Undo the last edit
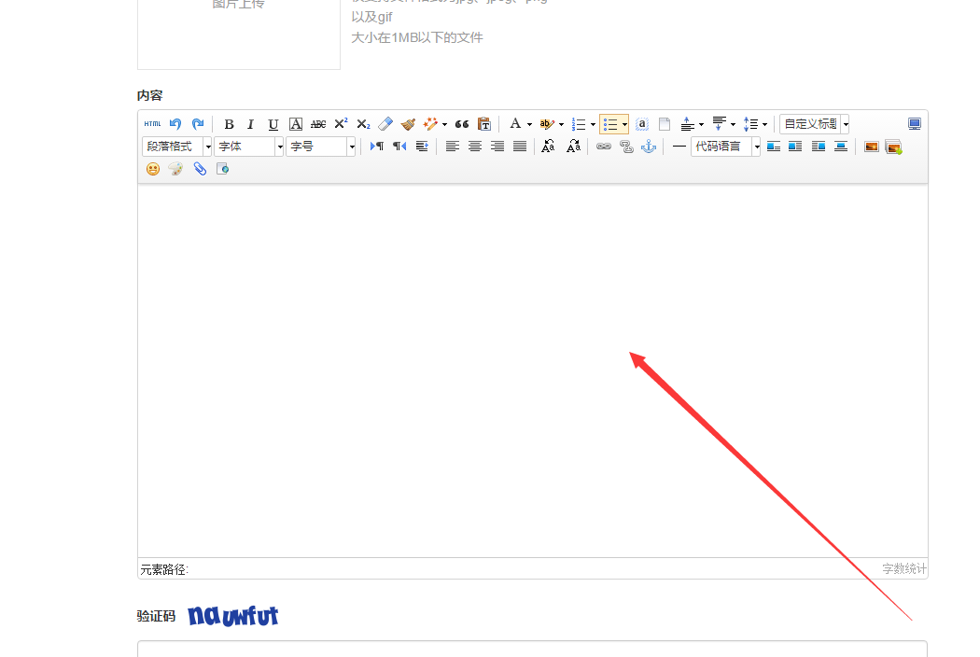The width and height of the screenshot is (980, 657). pyautogui.click(x=175, y=124)
